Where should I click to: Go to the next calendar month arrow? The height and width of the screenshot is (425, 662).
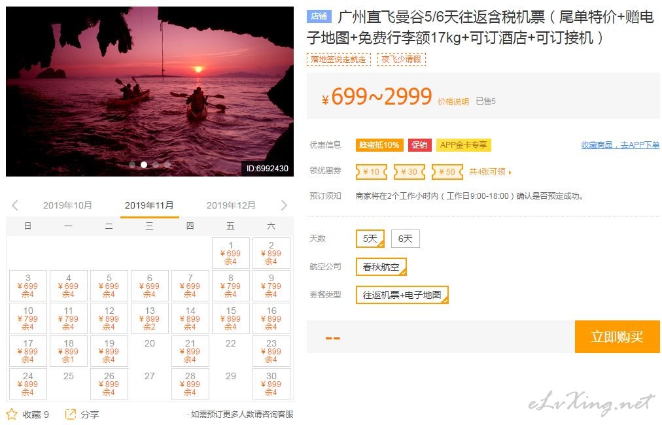(284, 205)
